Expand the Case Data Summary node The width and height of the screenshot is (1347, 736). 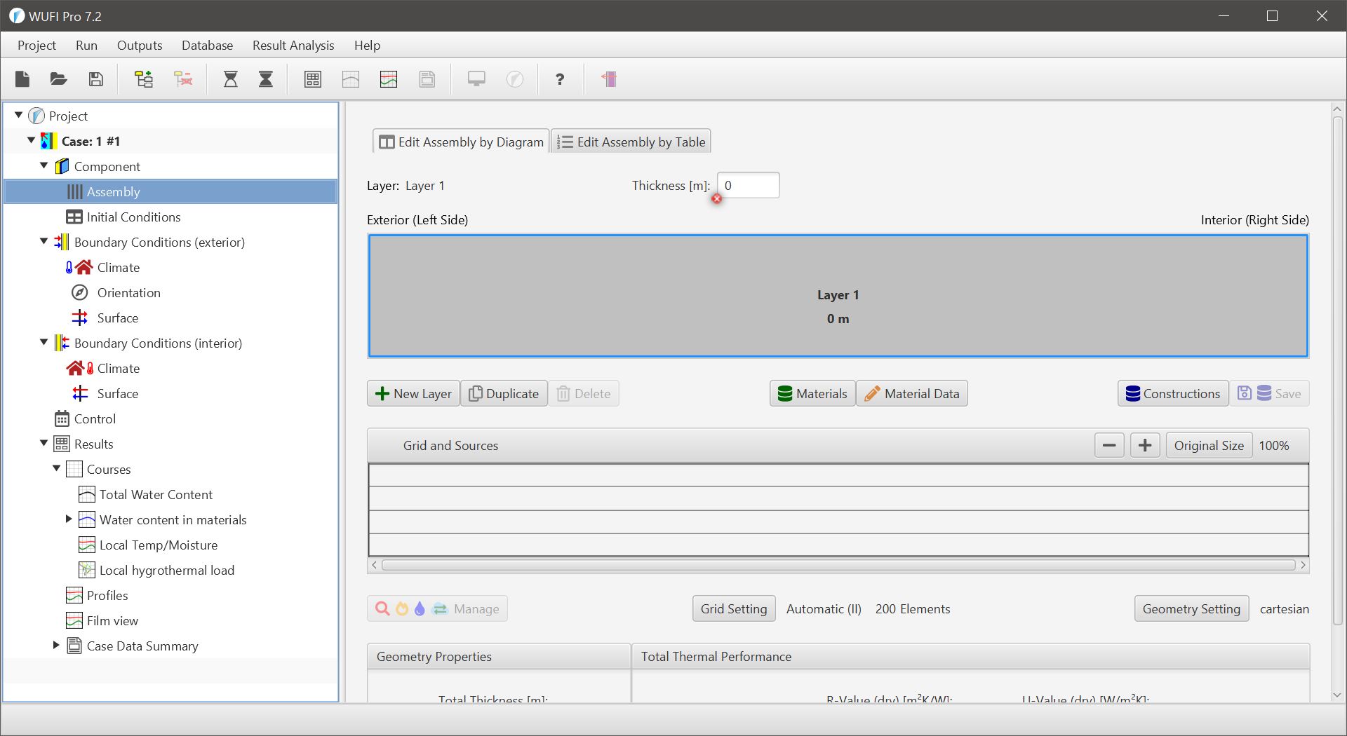[x=56, y=645]
